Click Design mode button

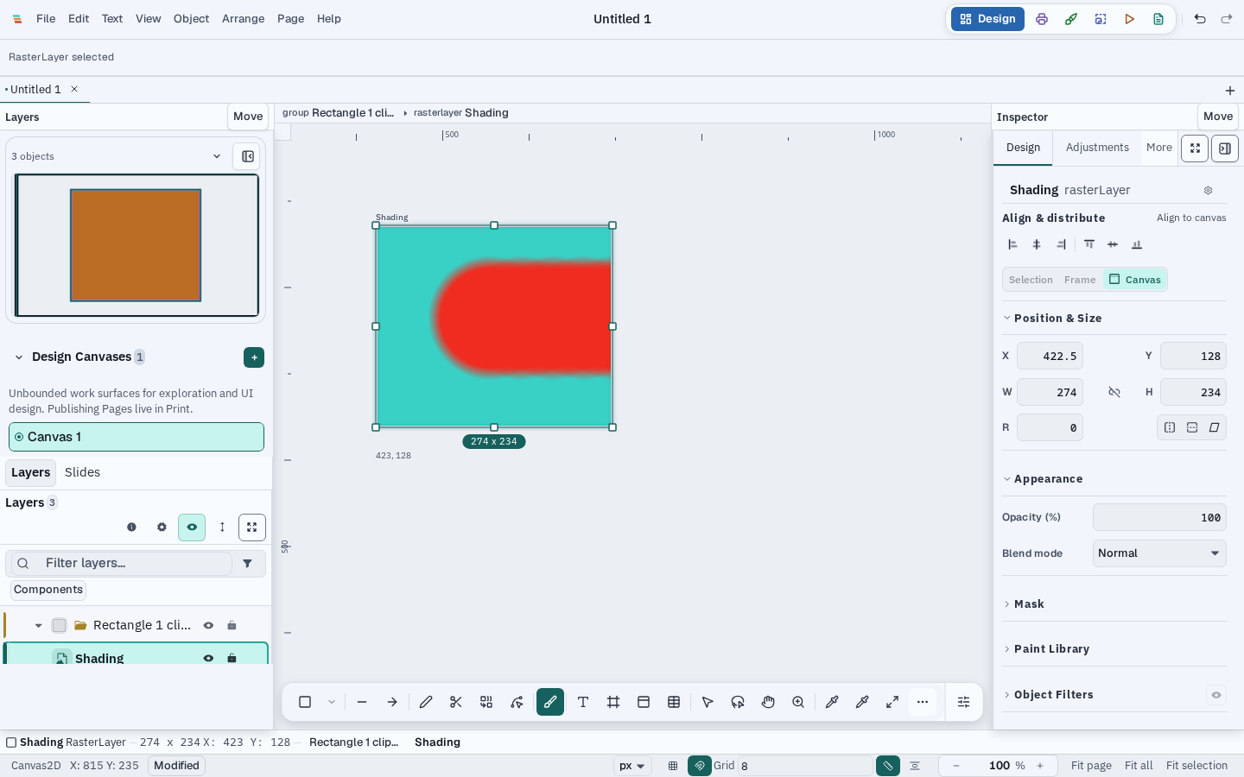pos(987,19)
